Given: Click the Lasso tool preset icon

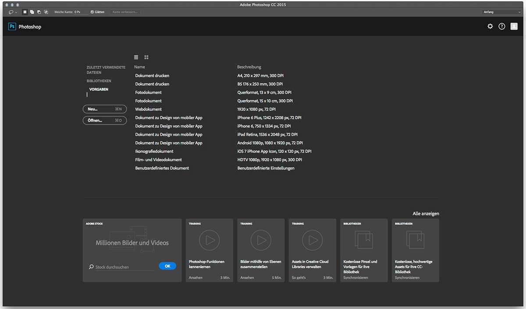Looking at the screenshot, I should [x=11, y=12].
